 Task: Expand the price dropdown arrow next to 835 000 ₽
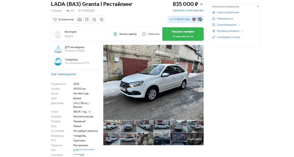point(202,4)
